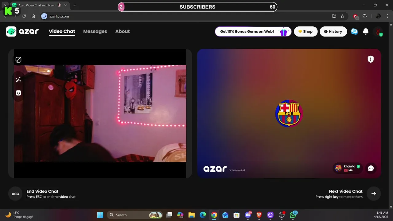Image resolution: width=393 pixels, height=221 pixels.
Task: Open the Chrome three-dot menu
Action: pyautogui.click(x=387, y=16)
